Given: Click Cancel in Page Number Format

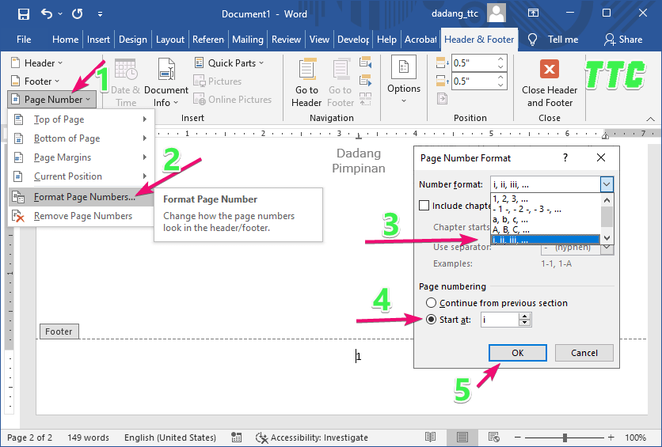Looking at the screenshot, I should [x=584, y=353].
